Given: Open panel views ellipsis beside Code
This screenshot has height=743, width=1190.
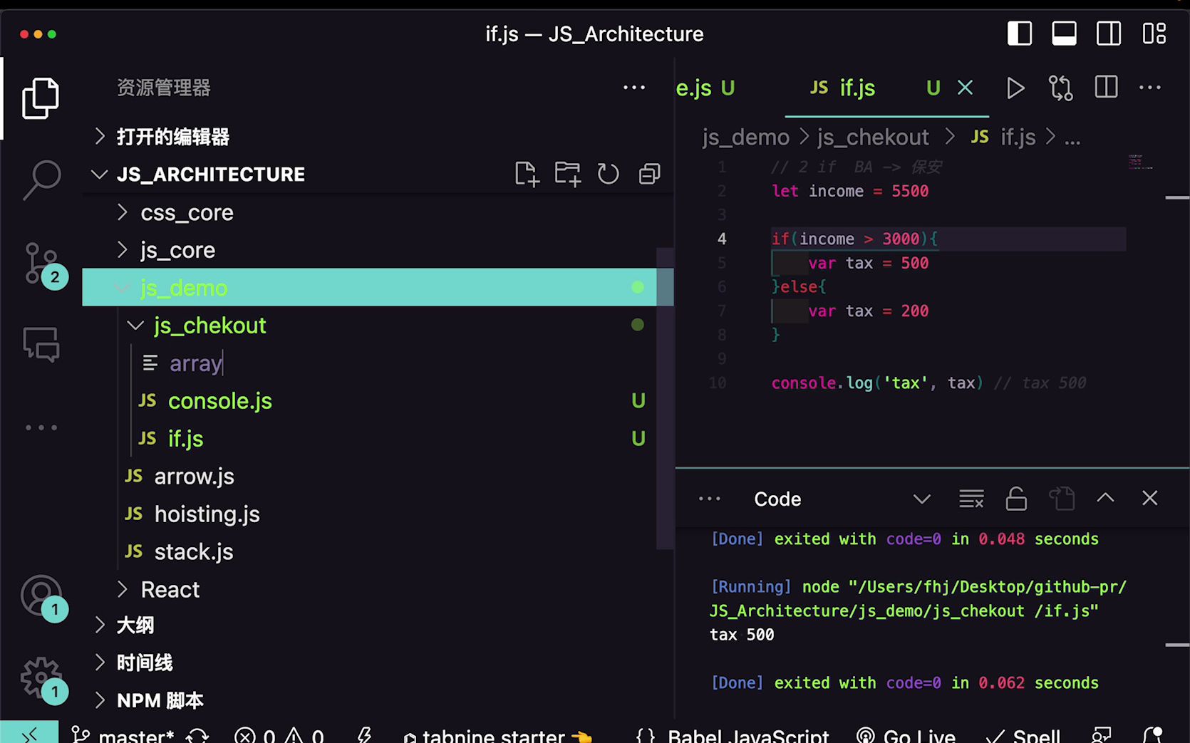Looking at the screenshot, I should click(x=710, y=499).
